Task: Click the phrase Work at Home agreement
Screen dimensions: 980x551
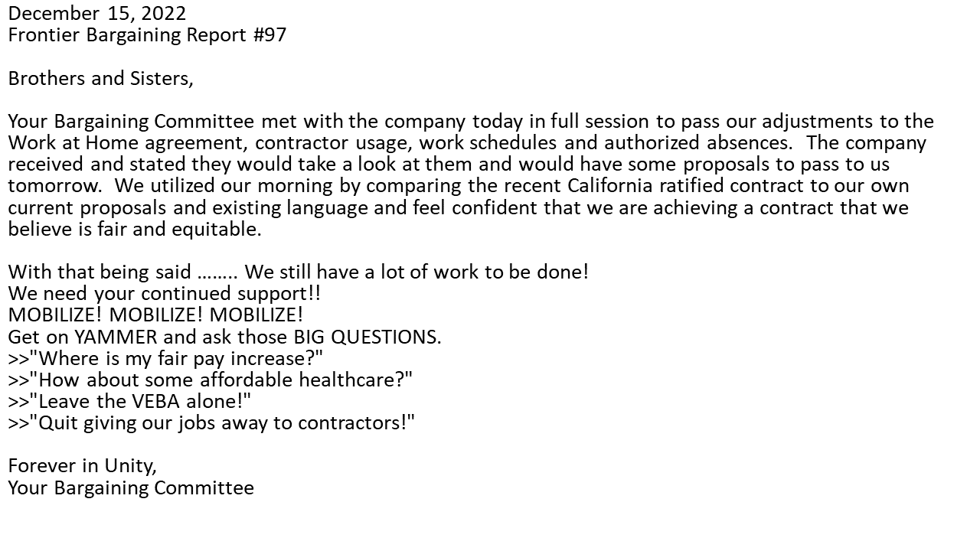Action: coord(127,143)
